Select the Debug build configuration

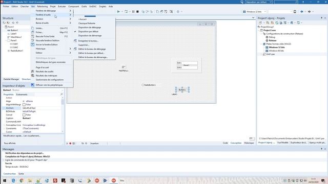(272, 37)
